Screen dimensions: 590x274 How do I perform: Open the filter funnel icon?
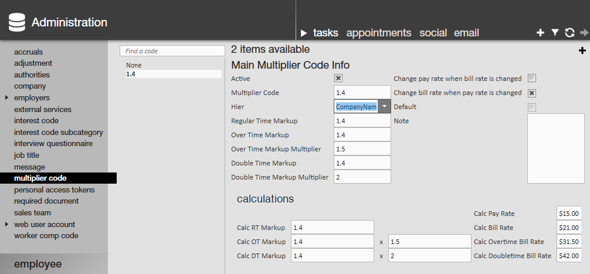click(x=555, y=33)
